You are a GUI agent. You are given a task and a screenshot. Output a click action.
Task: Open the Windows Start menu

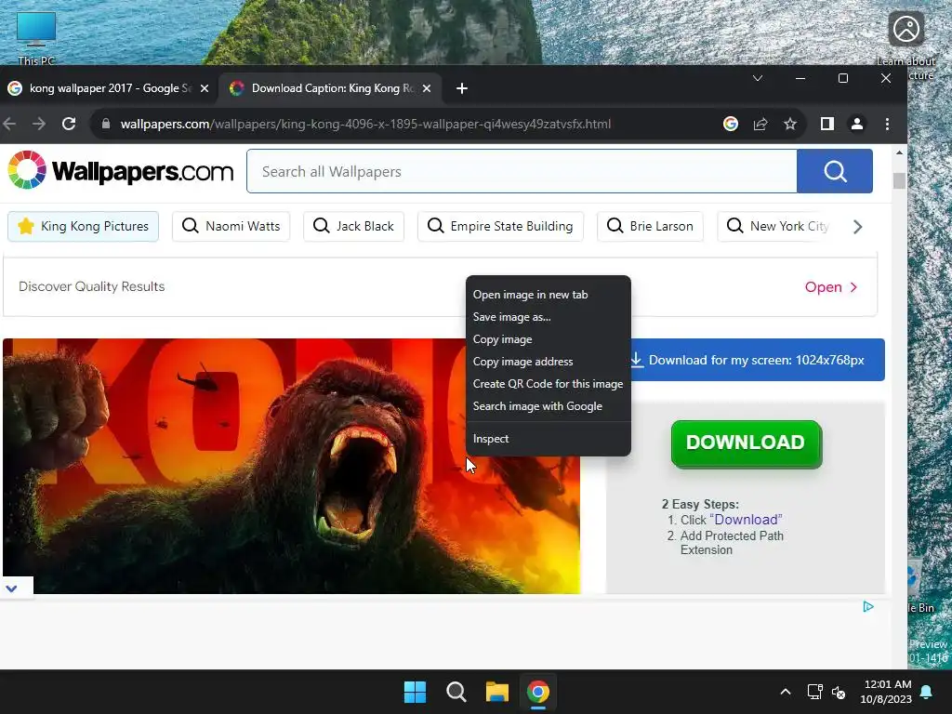(x=416, y=692)
